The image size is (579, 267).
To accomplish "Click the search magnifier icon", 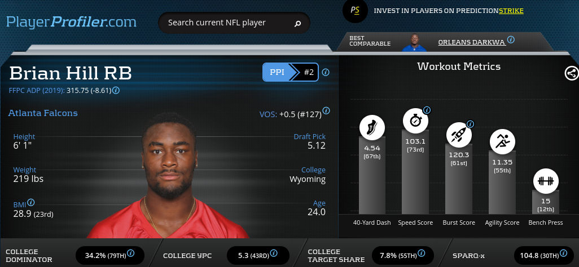I will [297, 24].
